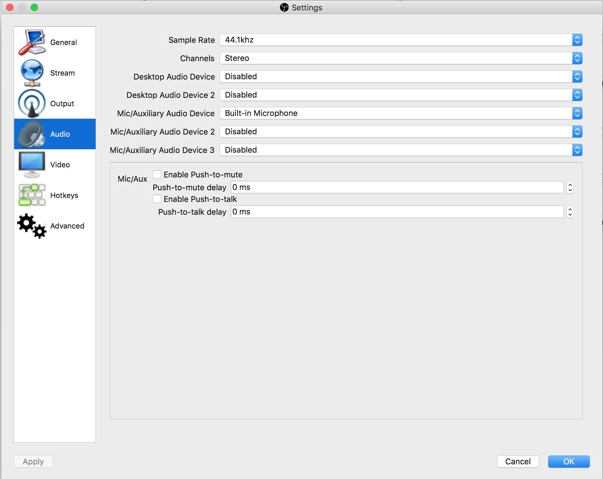
Task: Open the Sample Rate dropdown
Action: (x=401, y=40)
